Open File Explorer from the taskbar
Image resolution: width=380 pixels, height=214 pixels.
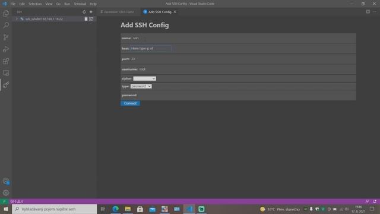coord(128,209)
